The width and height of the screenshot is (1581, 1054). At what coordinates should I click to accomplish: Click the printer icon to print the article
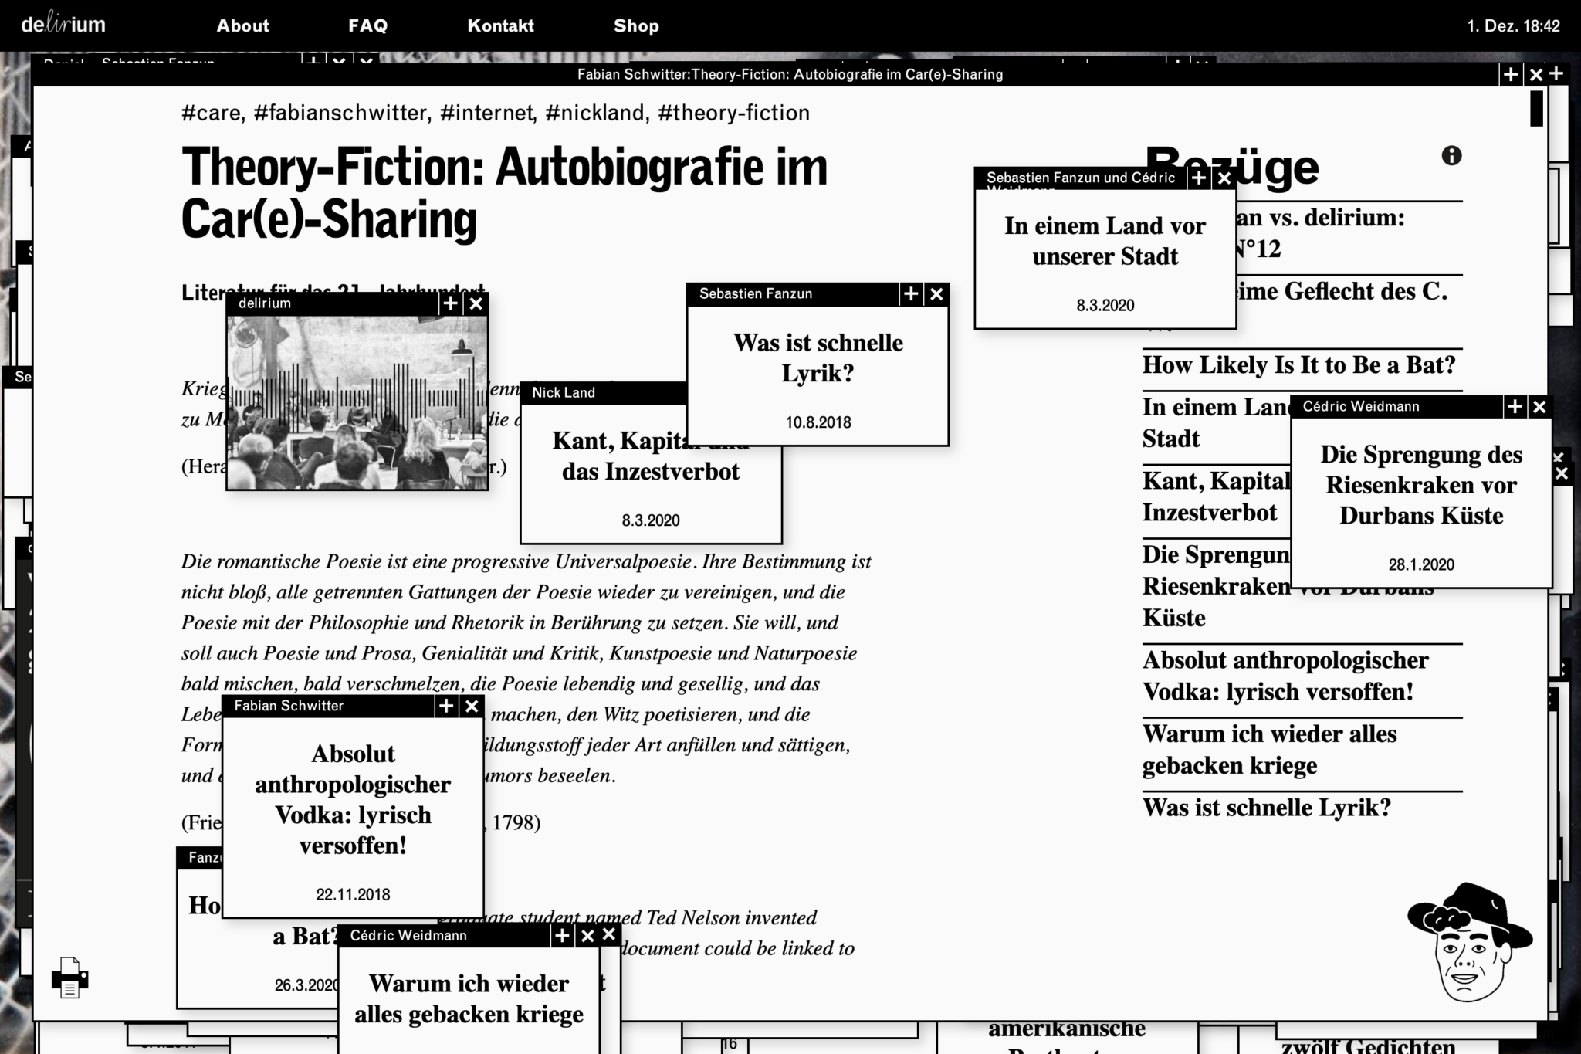point(69,976)
